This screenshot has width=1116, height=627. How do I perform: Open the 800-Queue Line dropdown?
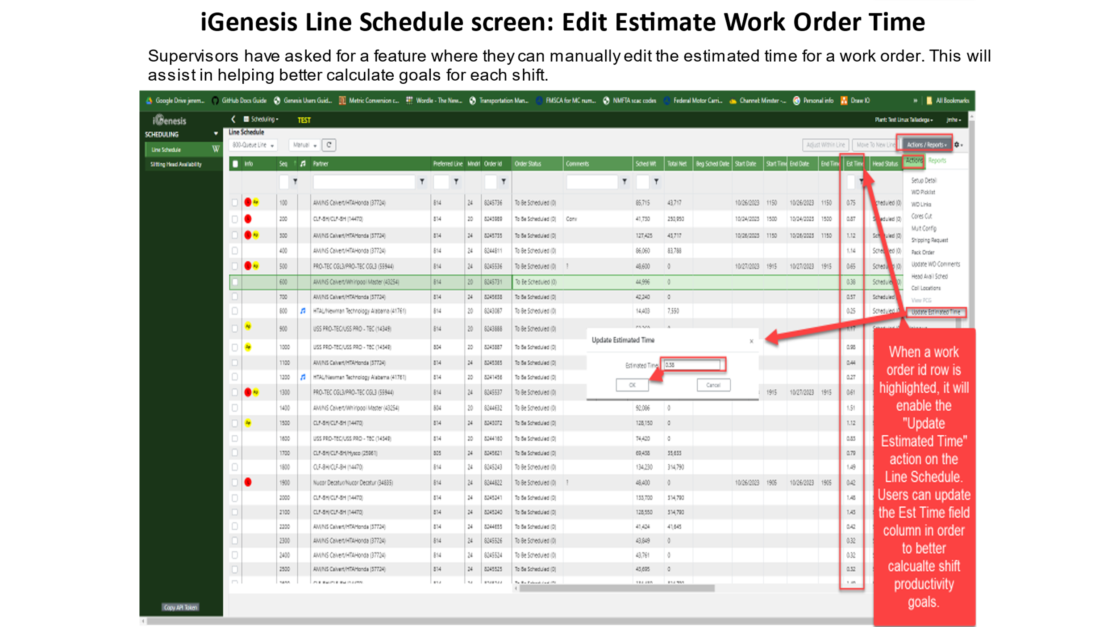(x=253, y=145)
